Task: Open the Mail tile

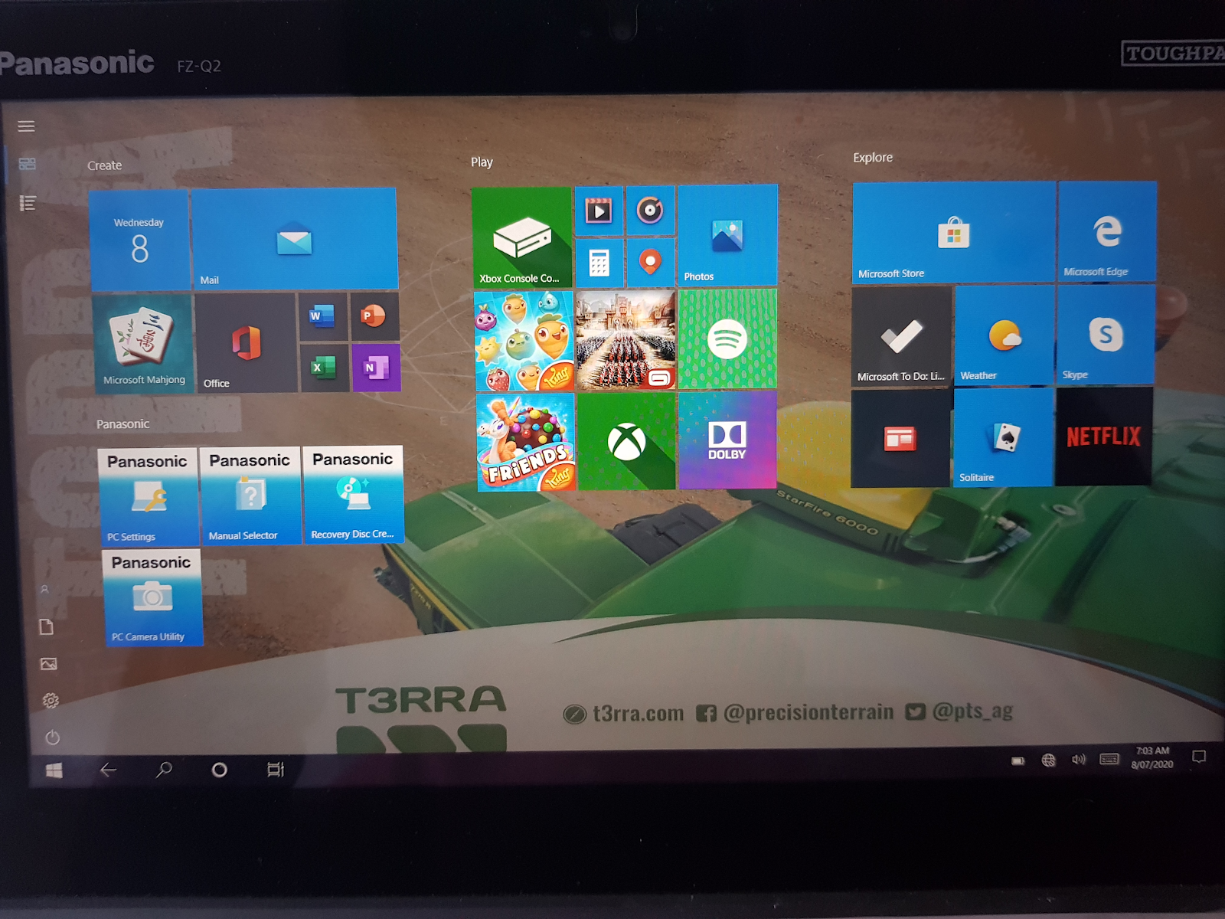Action: coord(294,239)
